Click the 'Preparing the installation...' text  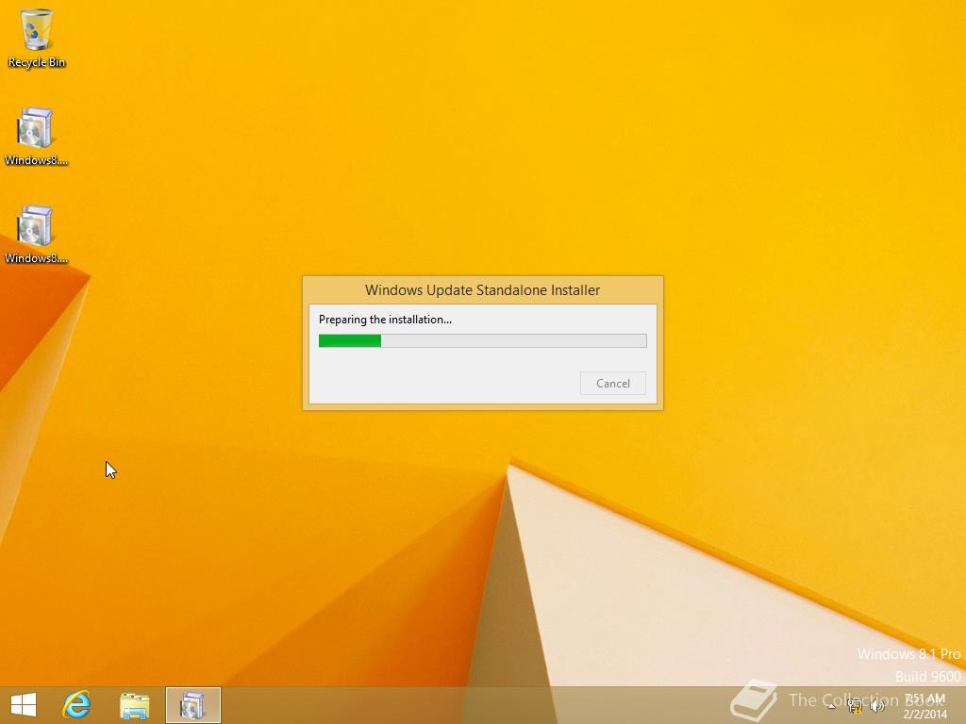tap(385, 320)
